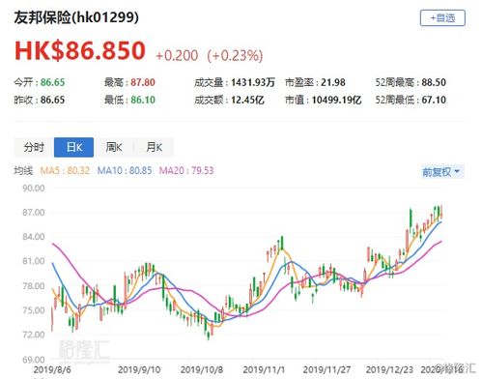Viewport: 482px width, 379px height.
Task: Click the 2019/8/6 date axis label
Action: (52, 369)
